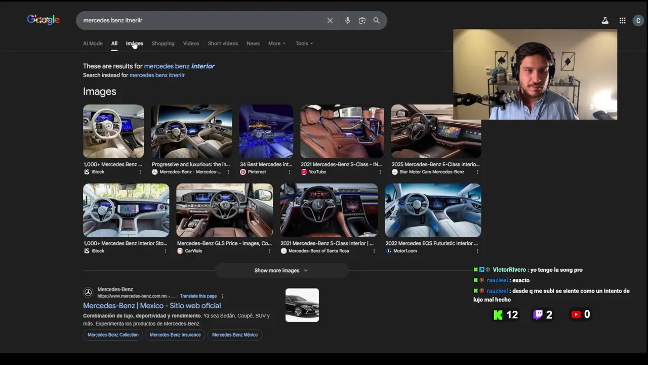Click the Twitch viewer count icon
The image size is (648, 365).
538,315
